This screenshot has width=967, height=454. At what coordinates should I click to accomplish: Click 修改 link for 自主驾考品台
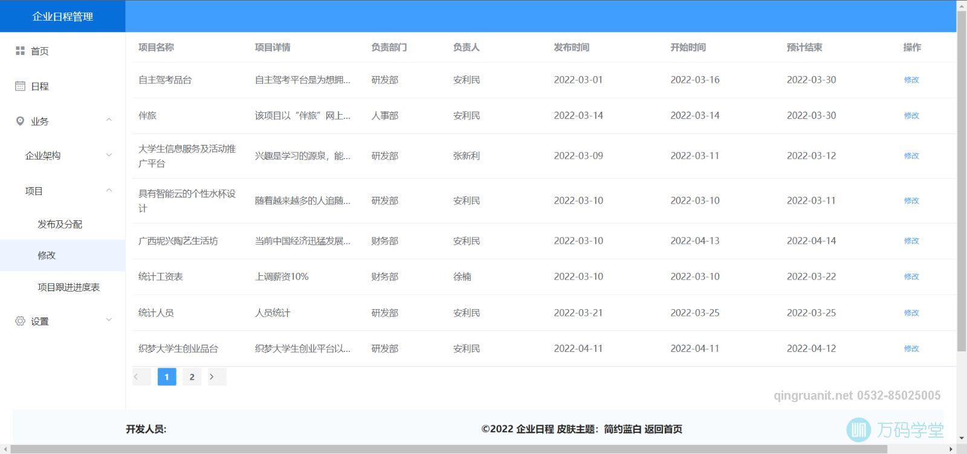911,80
